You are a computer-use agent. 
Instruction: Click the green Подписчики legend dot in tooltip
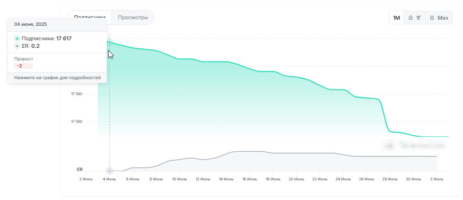[x=17, y=38]
